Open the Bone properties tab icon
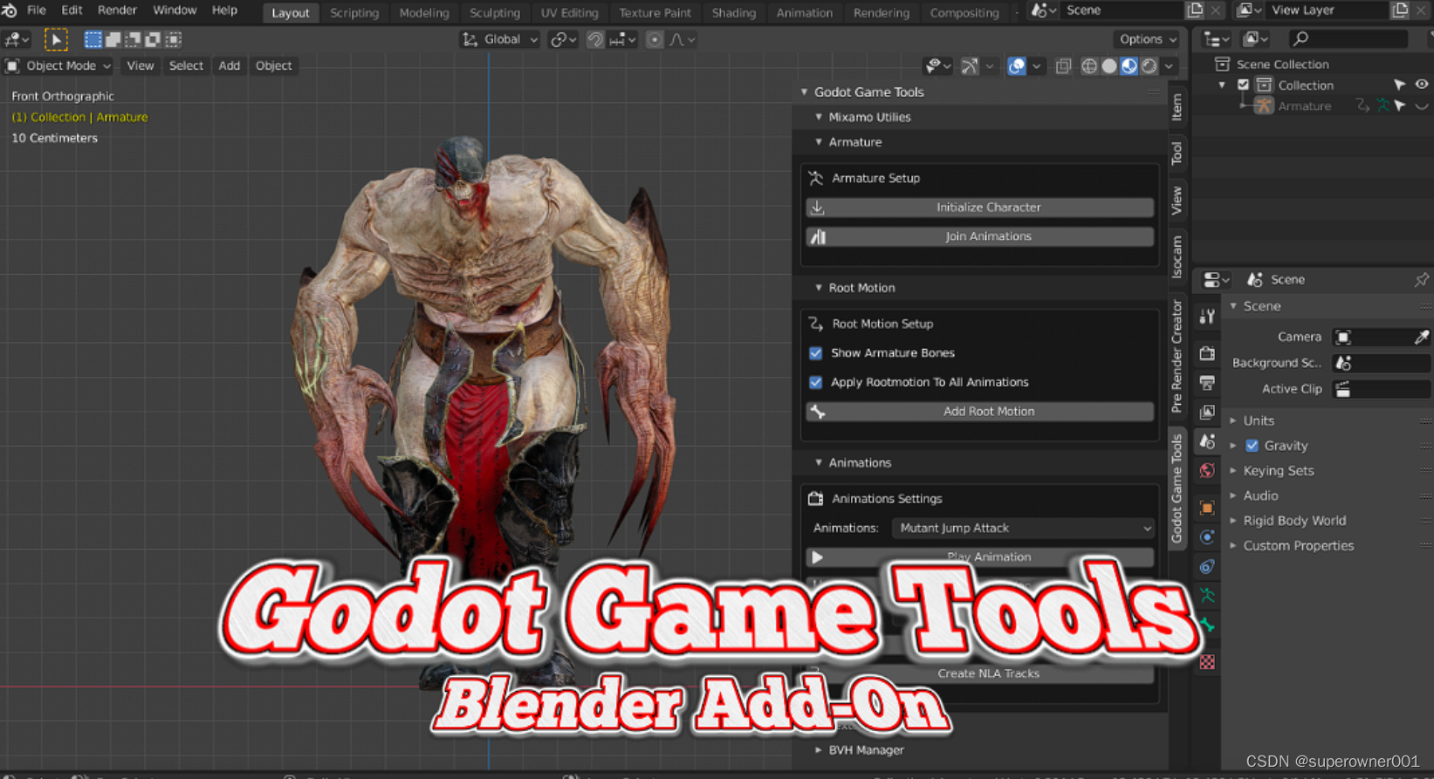 pos(1207,625)
